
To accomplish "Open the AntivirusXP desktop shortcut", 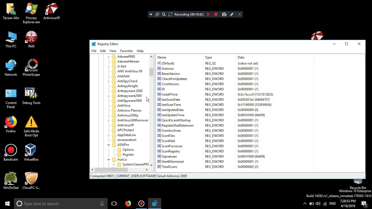I will pyautogui.click(x=51, y=12).
